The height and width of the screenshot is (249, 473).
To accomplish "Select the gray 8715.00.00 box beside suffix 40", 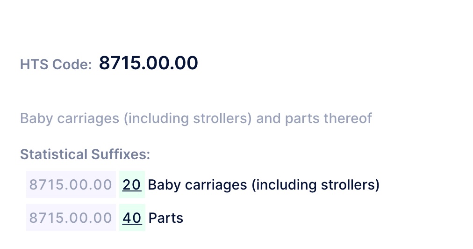I will click(x=71, y=218).
